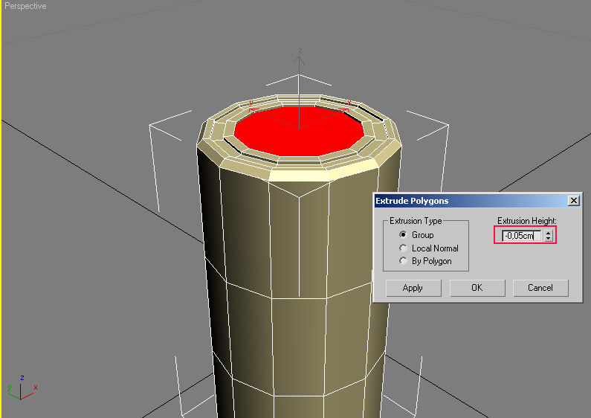The width and height of the screenshot is (591, 418).
Task: Click the Apply button
Action: 413,288
